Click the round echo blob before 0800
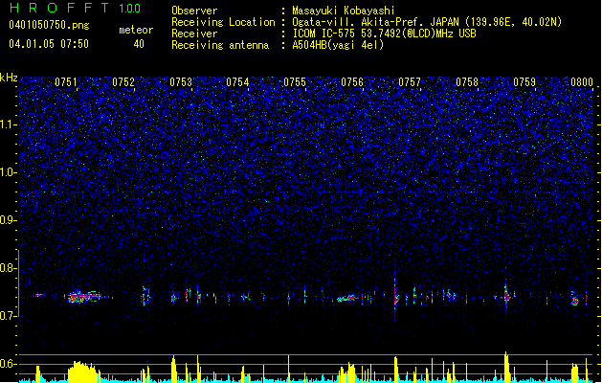602x383 pixels. [574, 300]
